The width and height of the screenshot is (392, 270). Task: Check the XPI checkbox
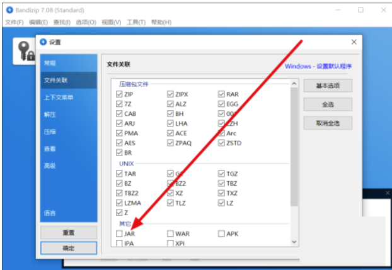(x=170, y=244)
